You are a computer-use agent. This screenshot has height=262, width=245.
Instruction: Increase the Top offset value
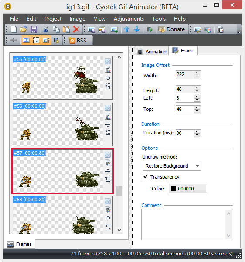tap(197, 108)
